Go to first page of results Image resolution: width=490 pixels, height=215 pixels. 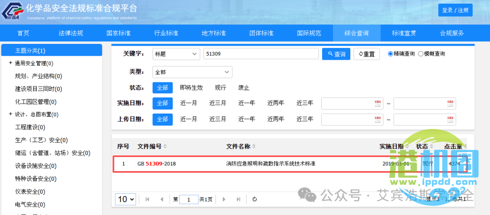pyautogui.click(x=147, y=200)
